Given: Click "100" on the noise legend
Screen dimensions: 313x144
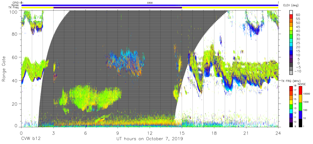Looking at the screenshot, I should [305, 110].
